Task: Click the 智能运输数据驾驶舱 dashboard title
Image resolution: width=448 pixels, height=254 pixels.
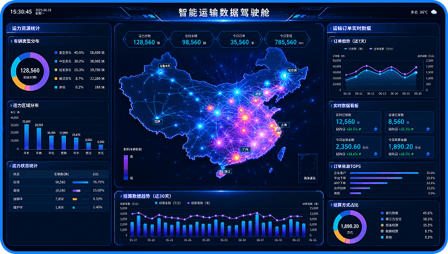Action: pos(224,13)
